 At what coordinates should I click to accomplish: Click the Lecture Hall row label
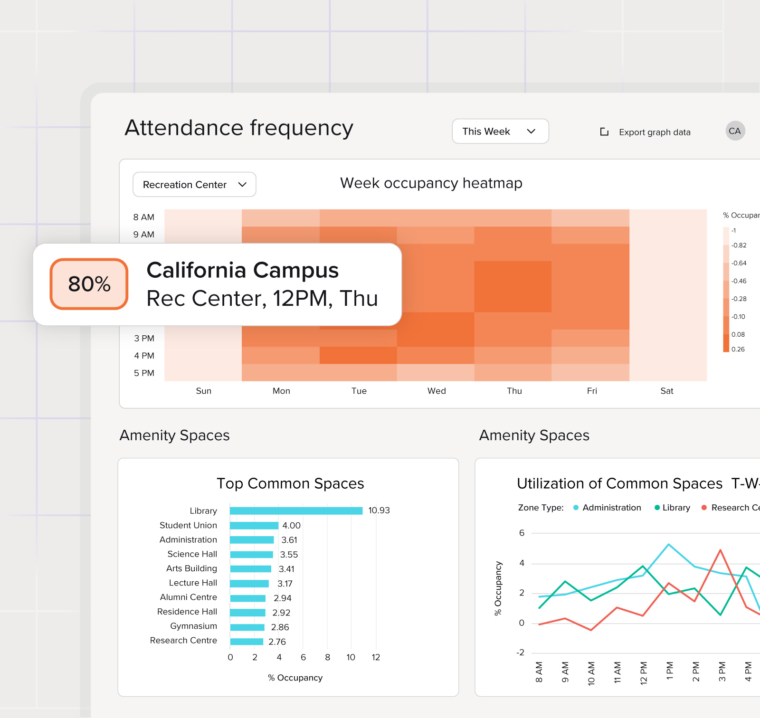pyautogui.click(x=193, y=583)
